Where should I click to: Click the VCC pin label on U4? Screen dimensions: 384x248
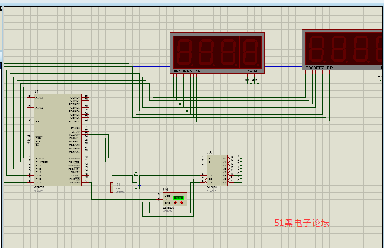click(x=167, y=196)
